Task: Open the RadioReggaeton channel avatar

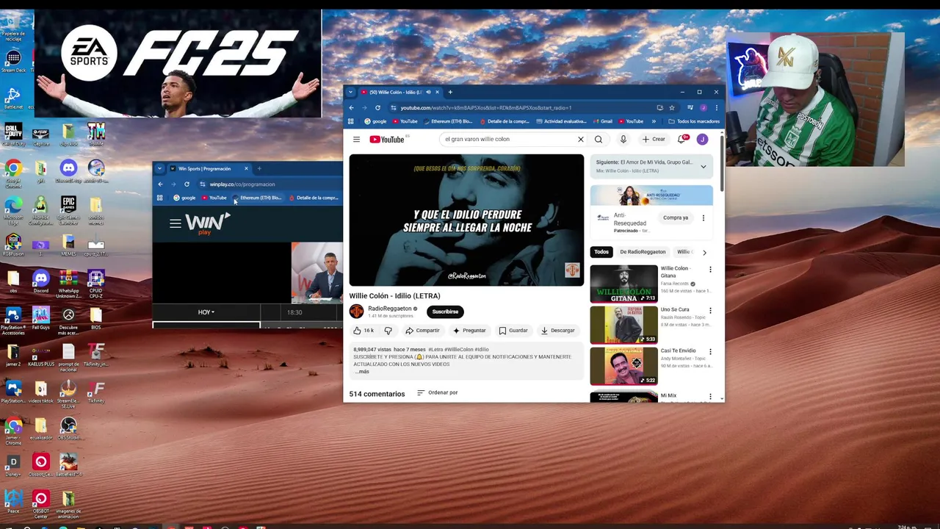Action: pyautogui.click(x=356, y=312)
